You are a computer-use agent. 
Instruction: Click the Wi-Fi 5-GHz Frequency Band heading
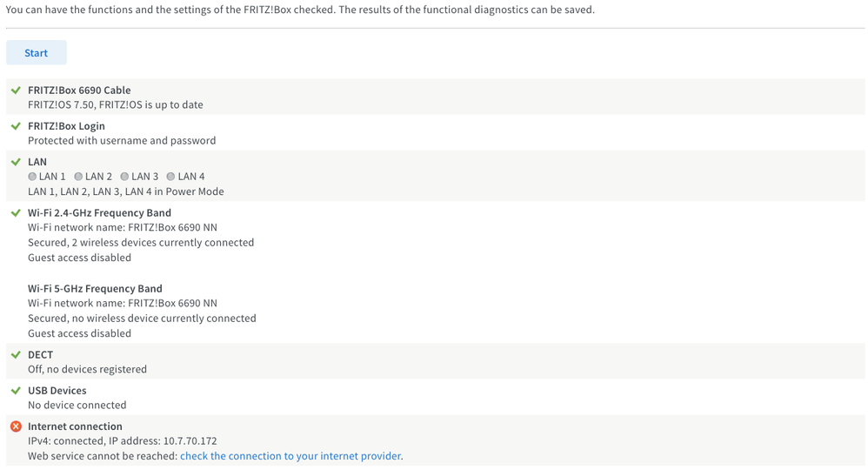pos(95,289)
